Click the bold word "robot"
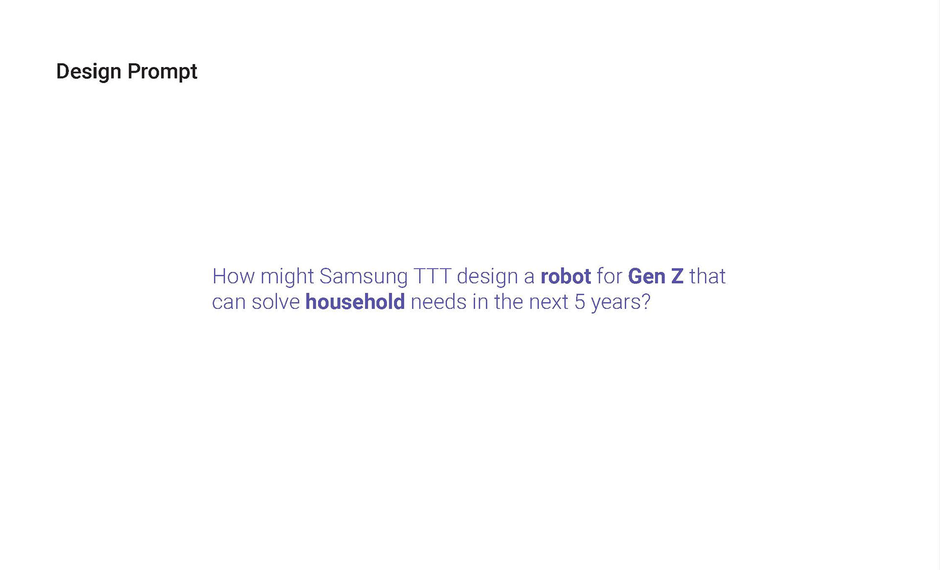The height and width of the screenshot is (570, 940). 565,277
